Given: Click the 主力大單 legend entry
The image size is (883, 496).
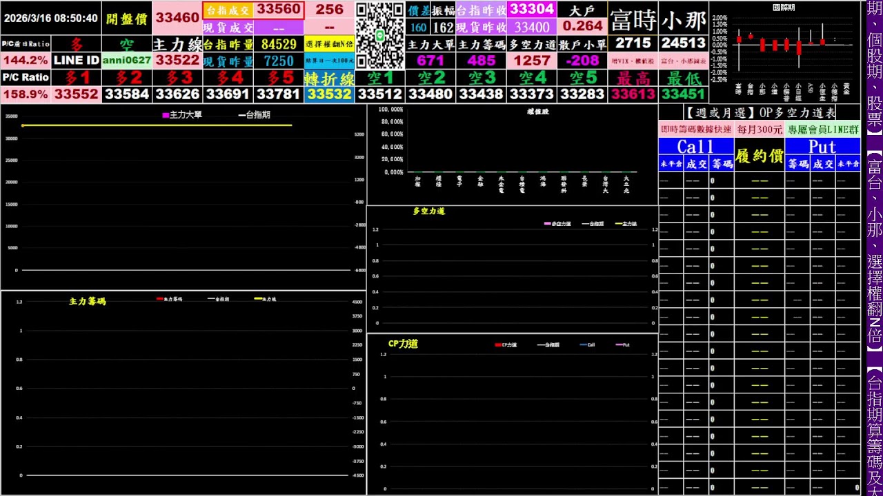Looking at the screenshot, I should tap(182, 115).
